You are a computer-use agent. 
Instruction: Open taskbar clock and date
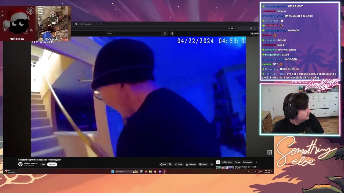point(267,171)
